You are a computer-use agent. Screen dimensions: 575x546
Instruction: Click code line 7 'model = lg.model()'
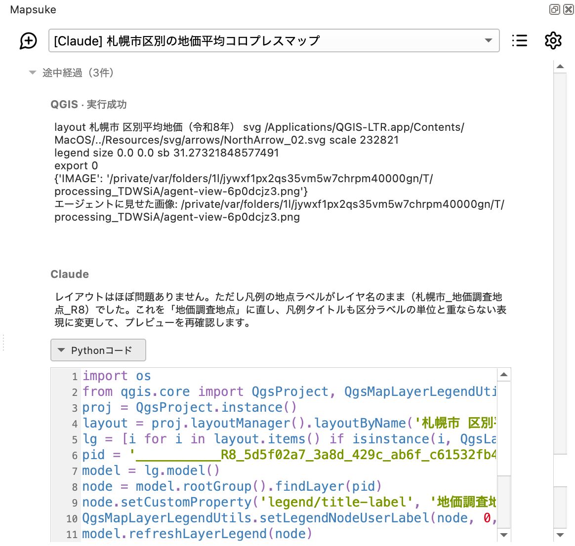(x=151, y=470)
